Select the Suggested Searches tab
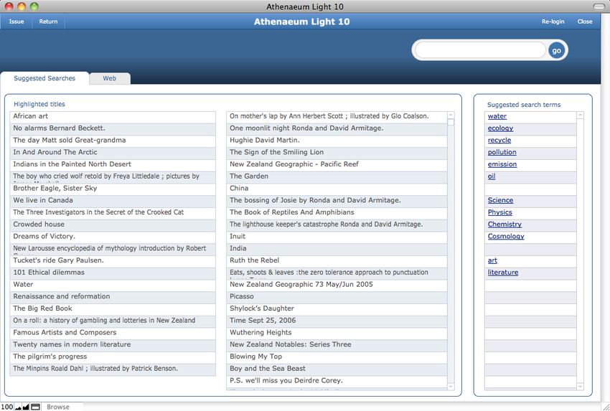 (x=44, y=78)
